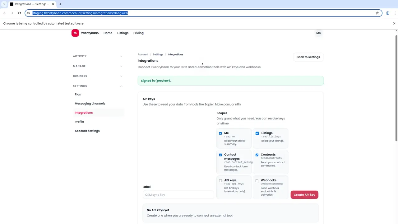Viewport: 398px width, 224px height.
Task: Dismiss the automated test software notice
Action: 394,23
